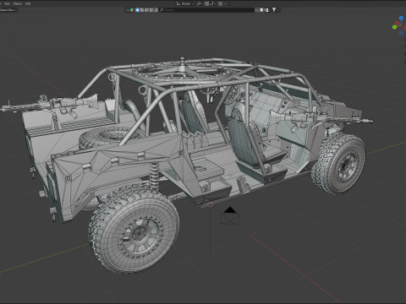Viewport: 406px width, 304px height.
Task: Open the pivot point dropdown
Action: (x=200, y=3)
